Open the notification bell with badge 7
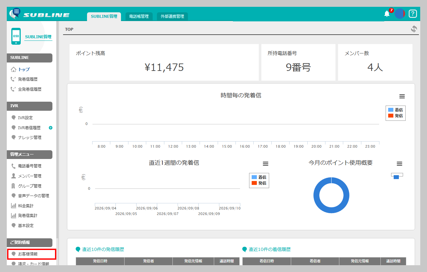The height and width of the screenshot is (272, 427). click(x=387, y=14)
